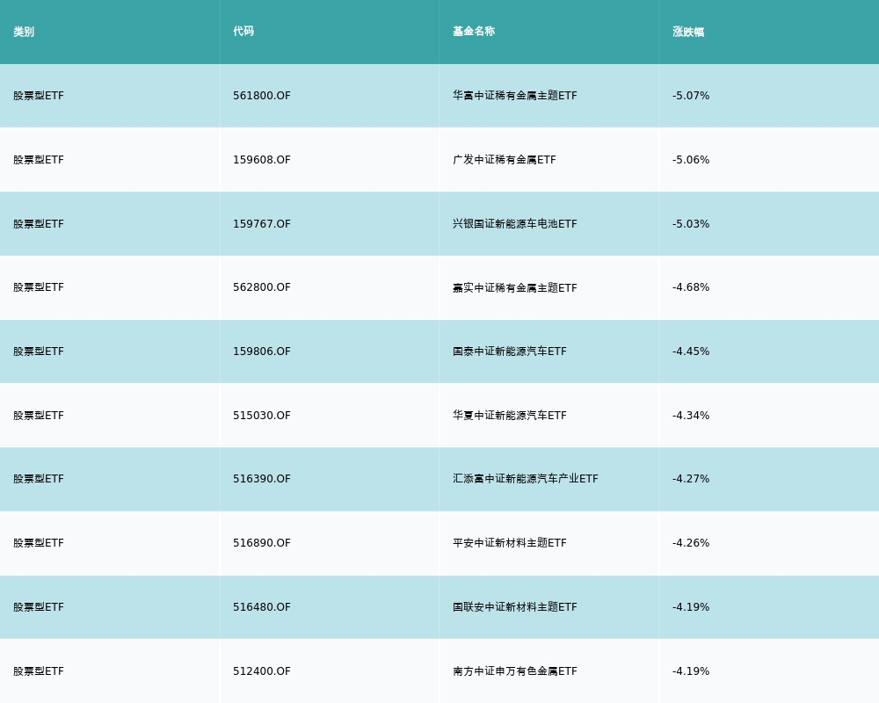Image resolution: width=879 pixels, height=703 pixels.
Task: Select fund code 512400.OF
Action: point(262,671)
